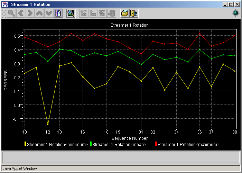
Task: Select the Streamer 1 Rotation<maximum> legend label
Action: (x=188, y=144)
